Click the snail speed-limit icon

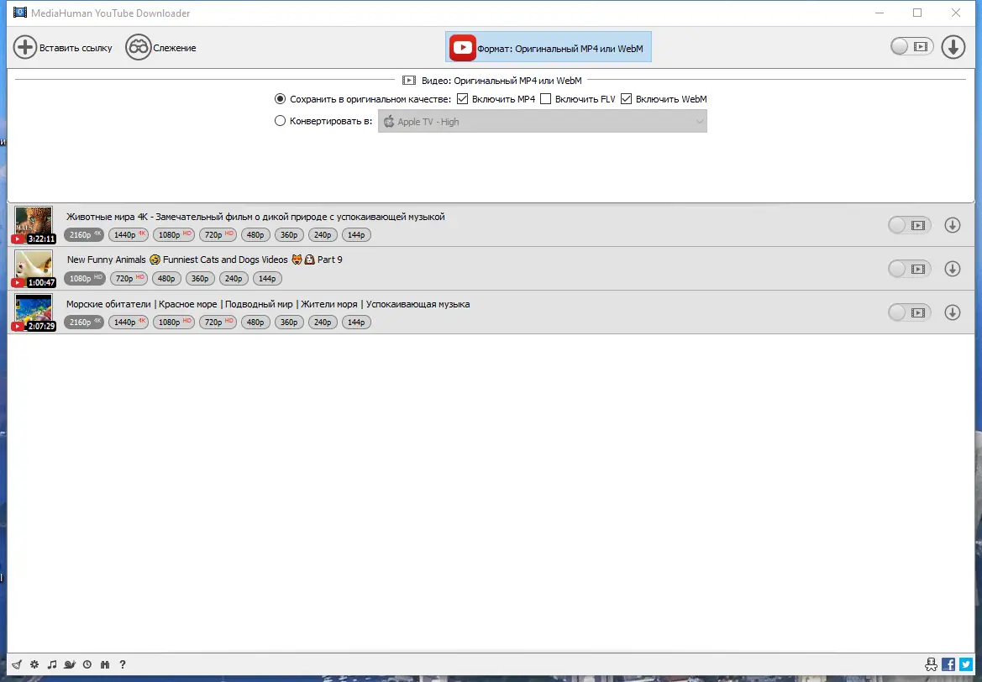(x=70, y=664)
